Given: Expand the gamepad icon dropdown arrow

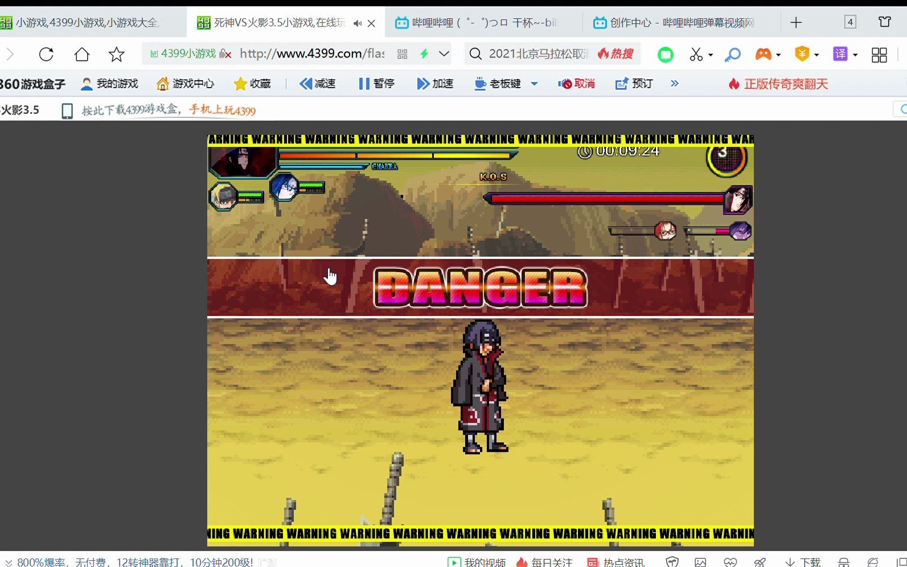Looking at the screenshot, I should [778, 55].
